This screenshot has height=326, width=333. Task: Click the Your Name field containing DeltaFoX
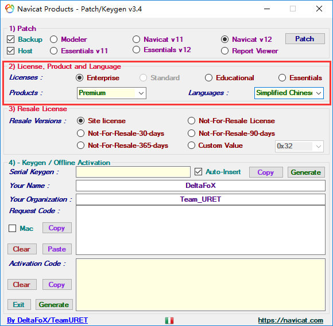coord(200,186)
